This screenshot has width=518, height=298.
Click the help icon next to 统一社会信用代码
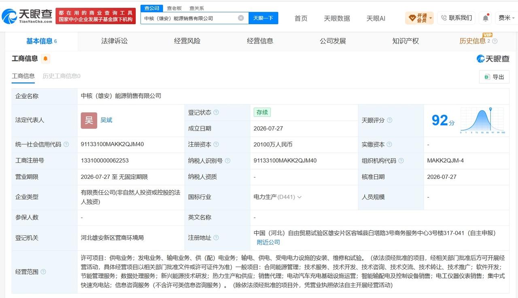point(66,144)
